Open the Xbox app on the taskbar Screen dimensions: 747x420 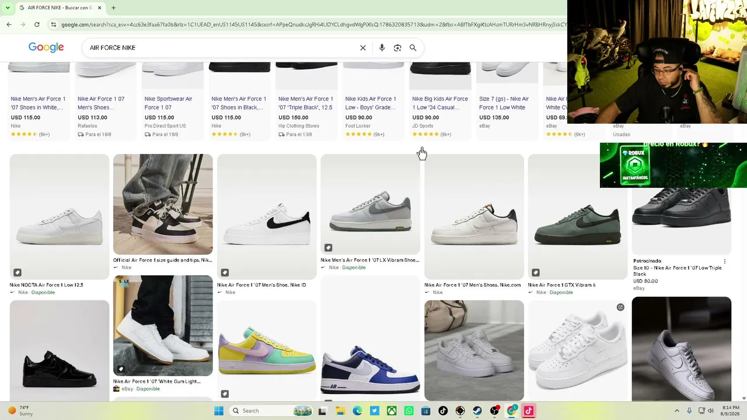(x=392, y=411)
